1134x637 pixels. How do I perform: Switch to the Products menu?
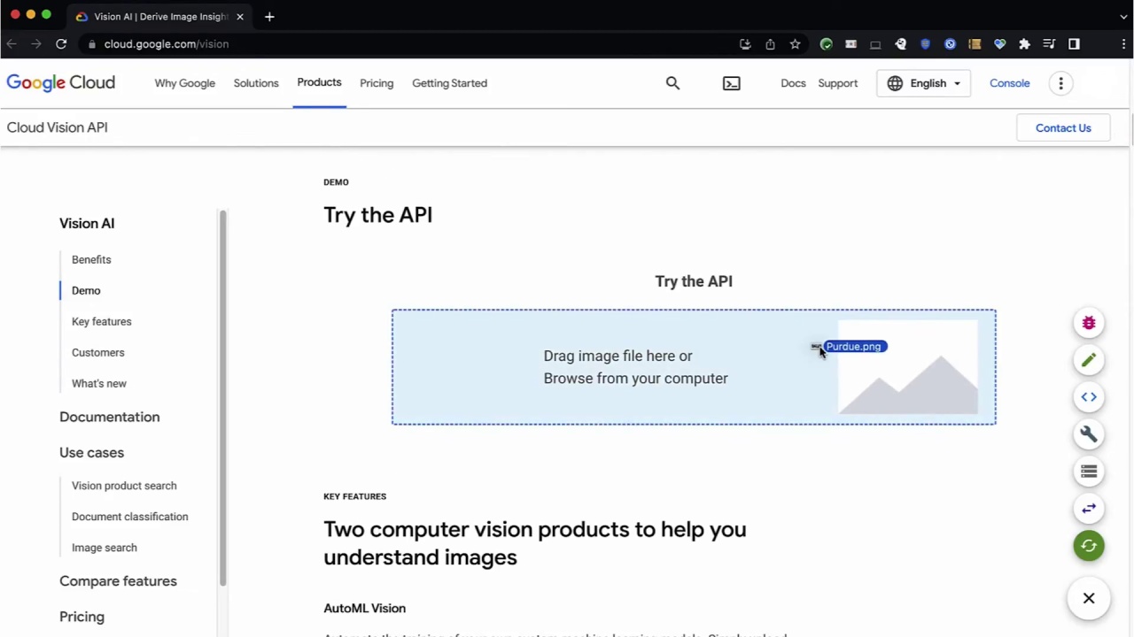[319, 82]
